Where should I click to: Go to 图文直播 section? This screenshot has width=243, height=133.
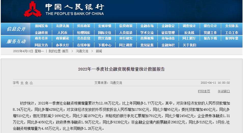[105, 38]
